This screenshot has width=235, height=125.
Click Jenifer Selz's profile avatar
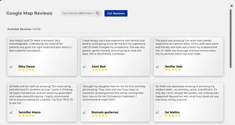point(158,67)
